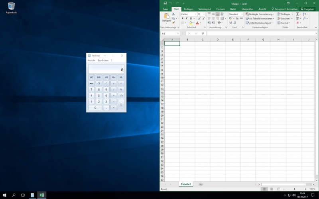Image resolution: width=319 pixels, height=199 pixels.
Task: Click the equals button in Rechner
Action: pyautogui.click(x=121, y=104)
